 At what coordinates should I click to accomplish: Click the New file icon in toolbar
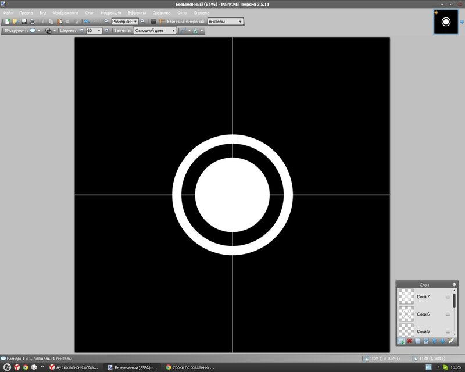6,22
